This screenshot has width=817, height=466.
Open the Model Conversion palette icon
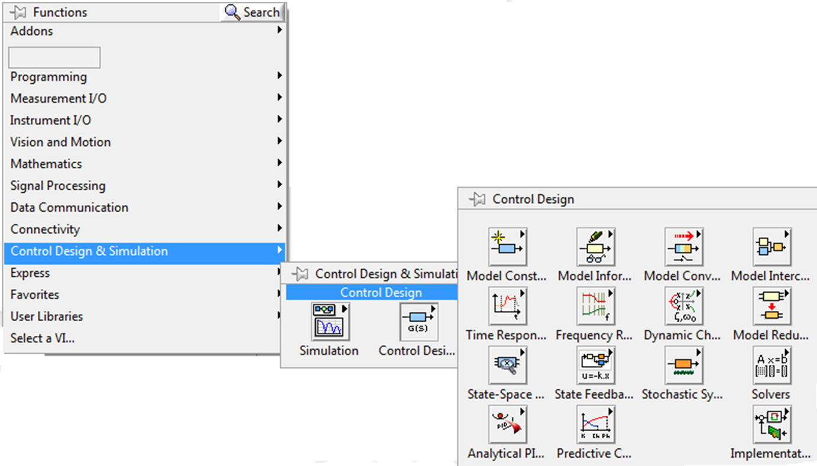pyautogui.click(x=683, y=247)
